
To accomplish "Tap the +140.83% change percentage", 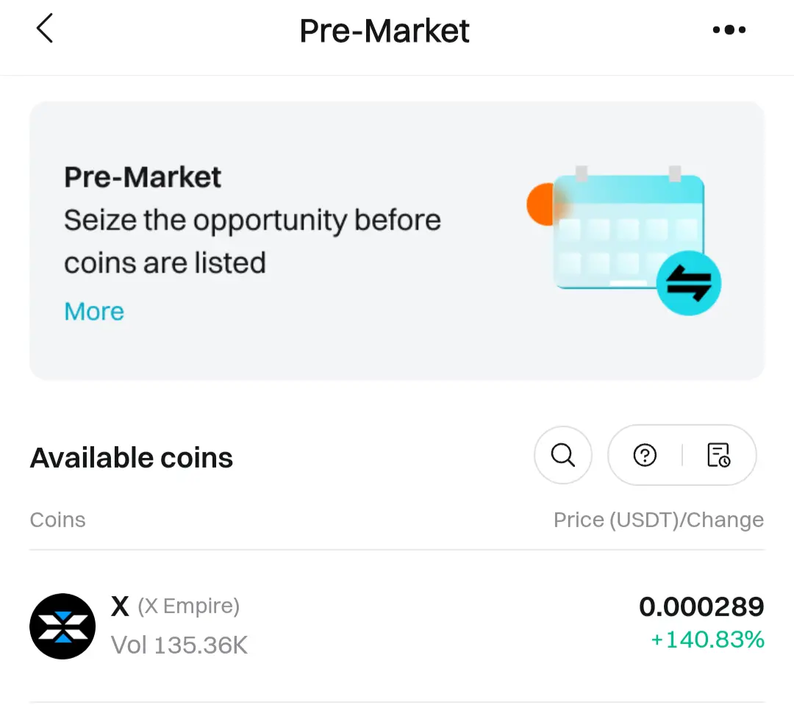I will (x=707, y=640).
